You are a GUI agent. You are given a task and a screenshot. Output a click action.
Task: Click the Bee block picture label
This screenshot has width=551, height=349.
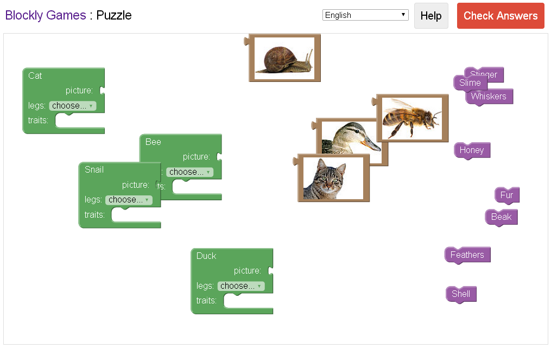click(197, 157)
